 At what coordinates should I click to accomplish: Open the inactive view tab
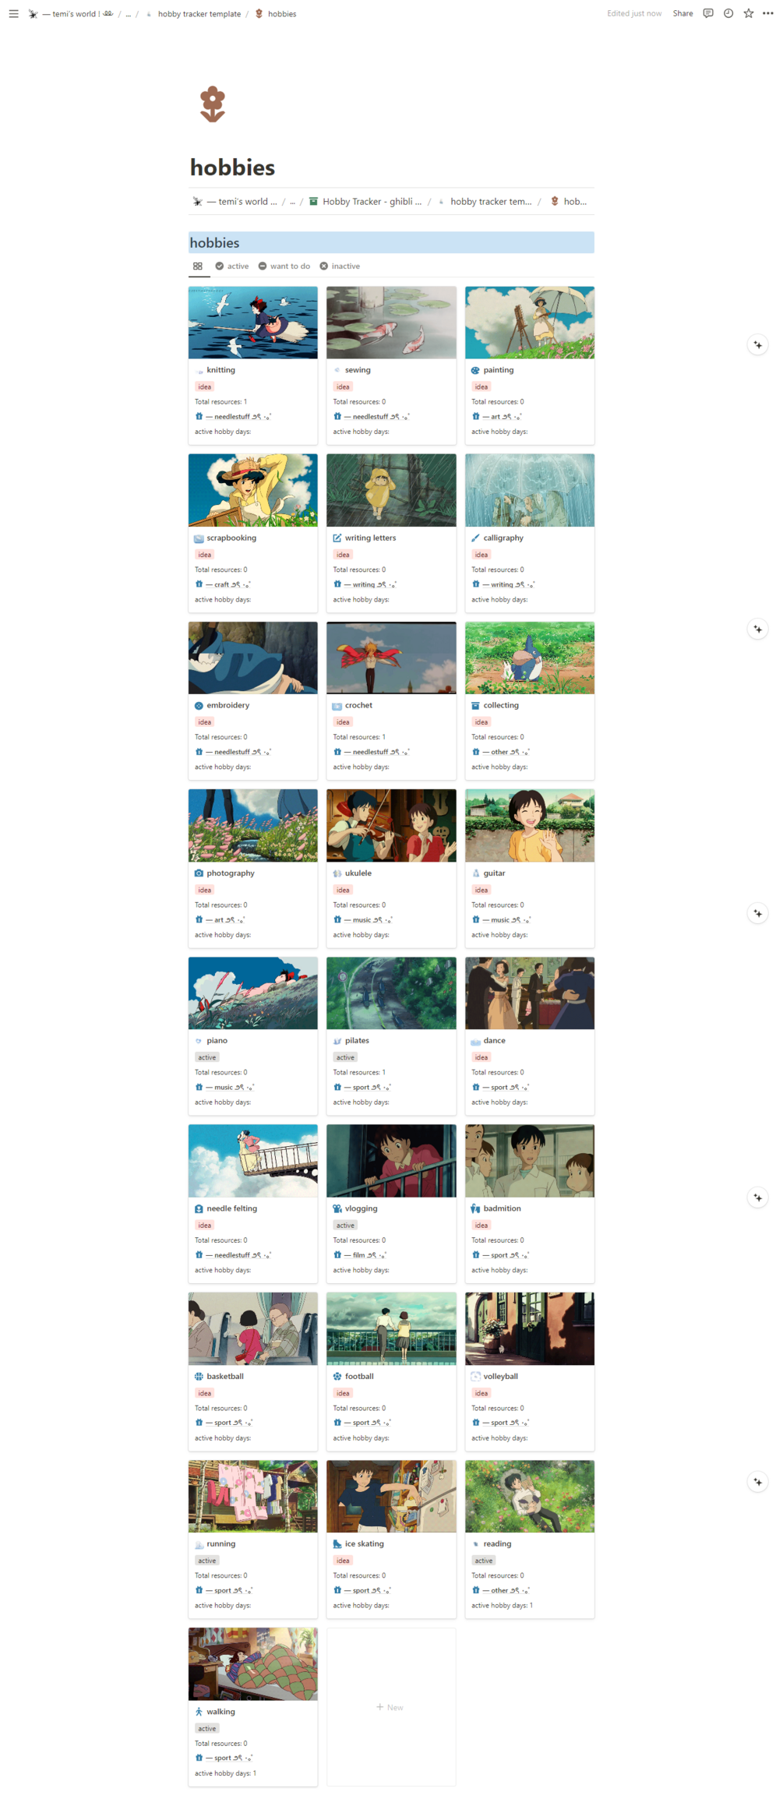340,266
